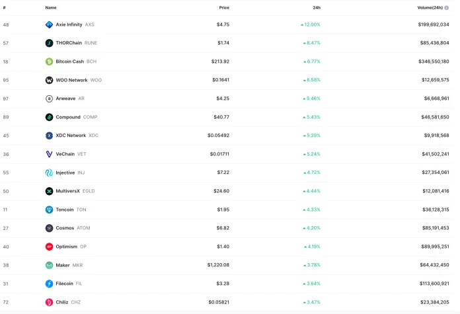Click the WOO Network logo icon

pos(49,80)
